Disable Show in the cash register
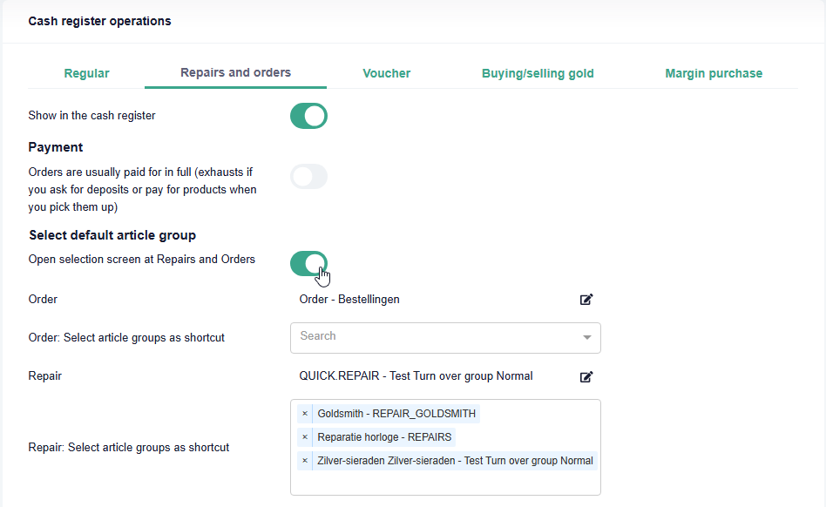 coord(308,116)
